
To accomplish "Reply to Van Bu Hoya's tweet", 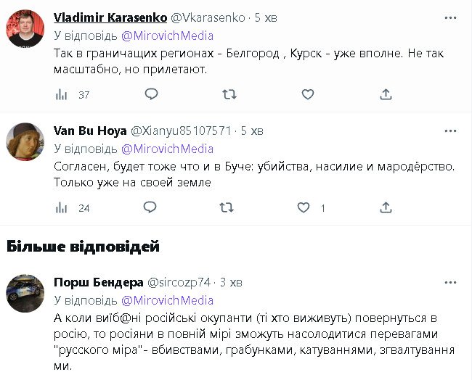I will (x=150, y=207).
